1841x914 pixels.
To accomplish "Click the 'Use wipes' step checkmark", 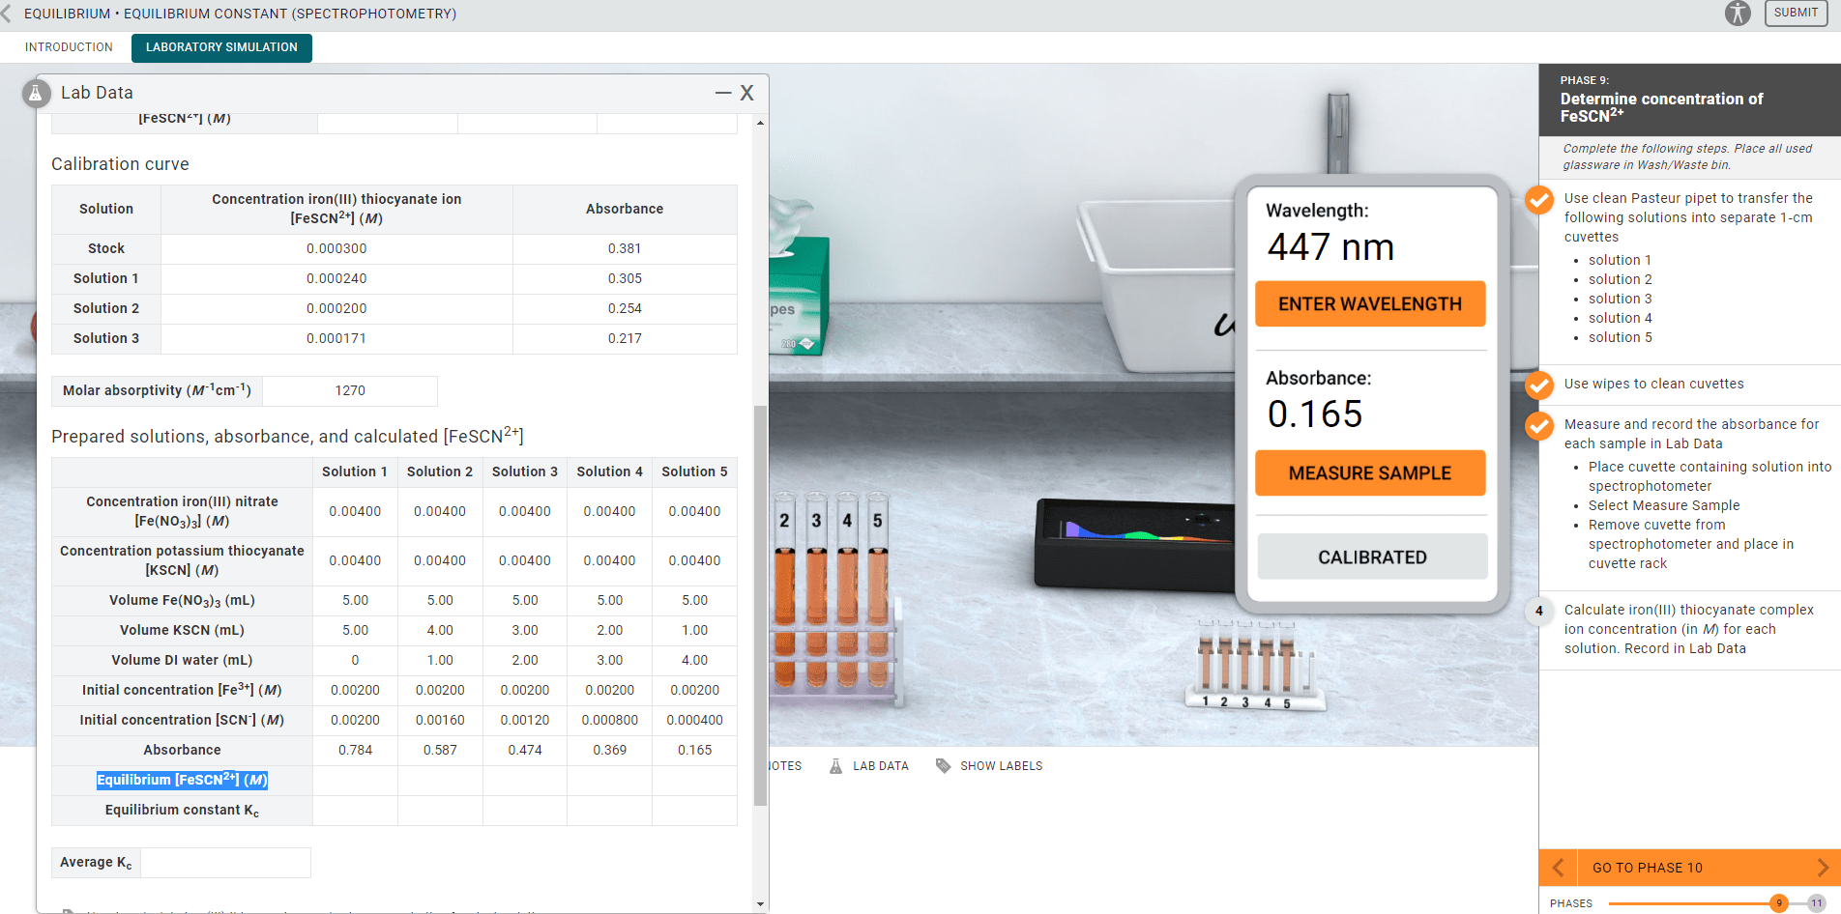I will [x=1539, y=385].
